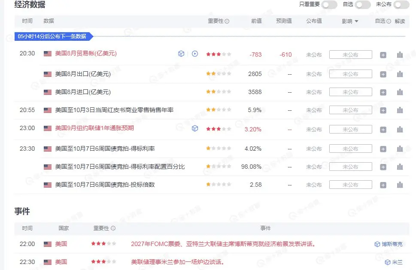The height and width of the screenshot is (270, 416).
Task: Click the 重要性 info icon in events header
Action: pos(113,228)
